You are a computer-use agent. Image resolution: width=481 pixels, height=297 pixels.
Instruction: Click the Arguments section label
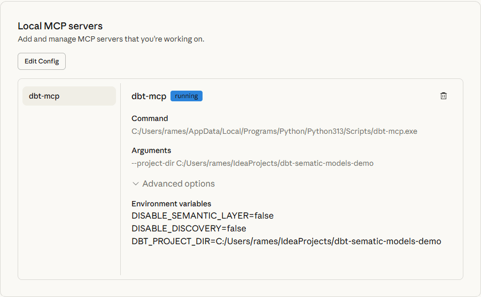[x=151, y=150]
